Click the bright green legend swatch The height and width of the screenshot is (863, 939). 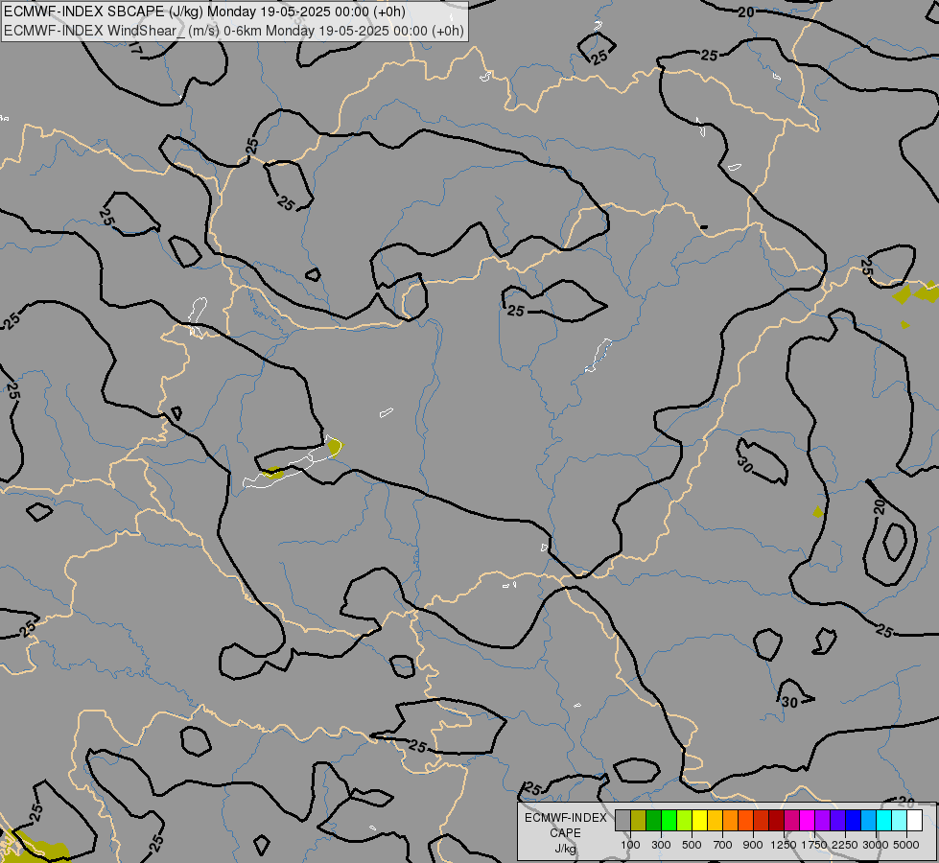pyautogui.click(x=669, y=820)
